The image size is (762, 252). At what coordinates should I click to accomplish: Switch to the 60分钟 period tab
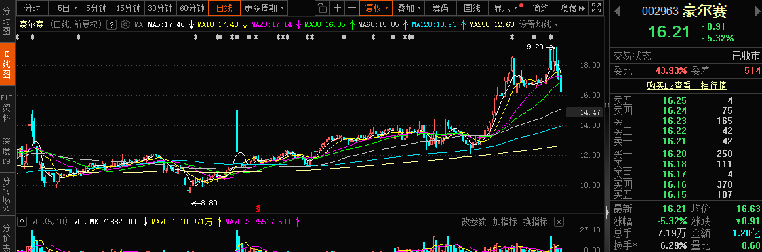point(192,7)
